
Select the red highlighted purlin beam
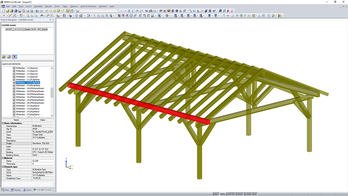point(139,103)
